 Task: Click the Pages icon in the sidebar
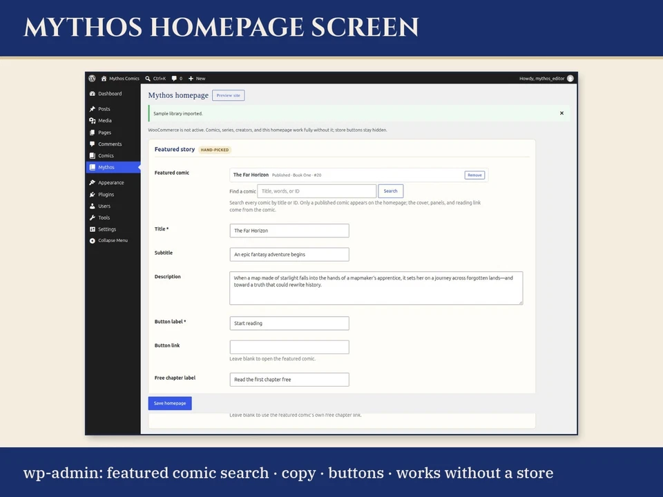click(x=92, y=133)
